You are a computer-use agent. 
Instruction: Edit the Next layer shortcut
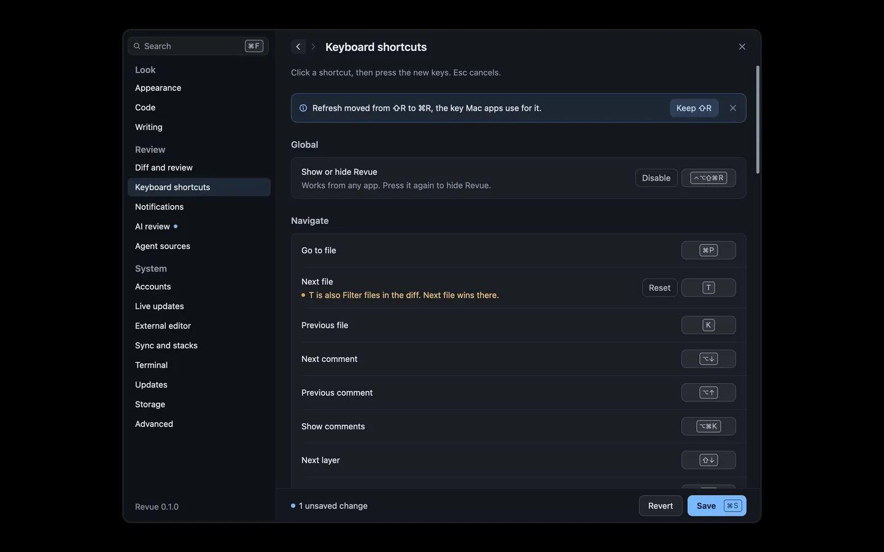coord(708,460)
